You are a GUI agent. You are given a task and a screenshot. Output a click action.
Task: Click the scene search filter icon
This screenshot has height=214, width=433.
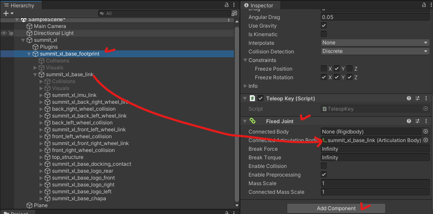point(234,13)
